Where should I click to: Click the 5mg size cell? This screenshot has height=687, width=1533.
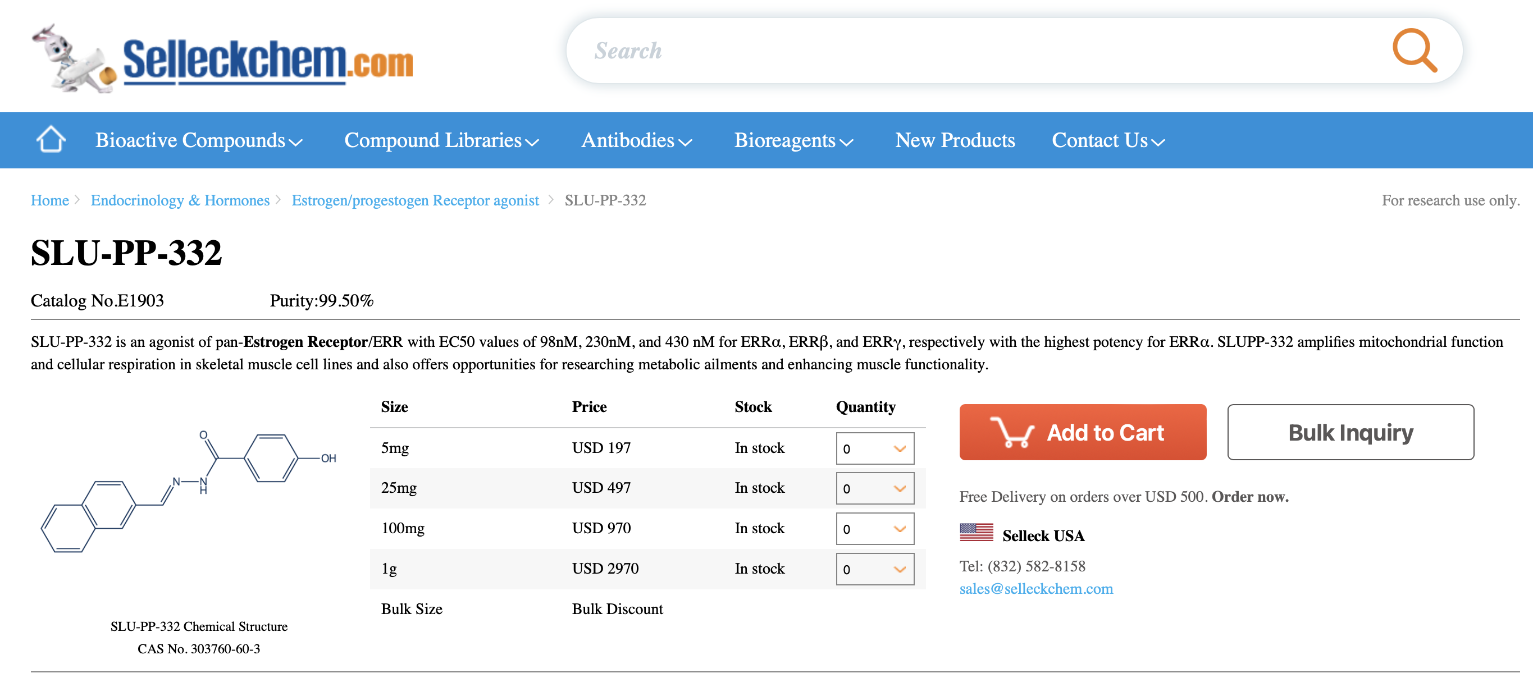[x=395, y=447]
